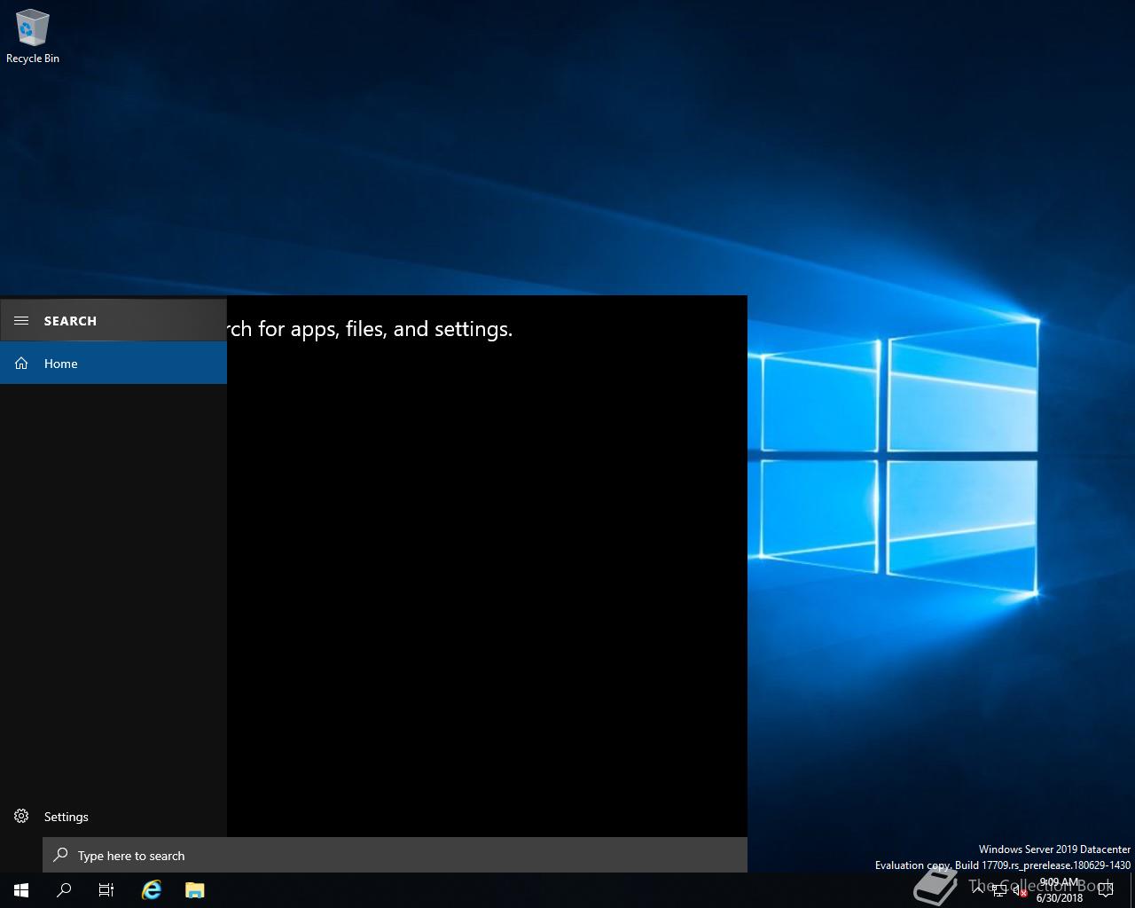Click the taskbar search magnifier icon
The height and width of the screenshot is (908, 1135).
tap(64, 890)
